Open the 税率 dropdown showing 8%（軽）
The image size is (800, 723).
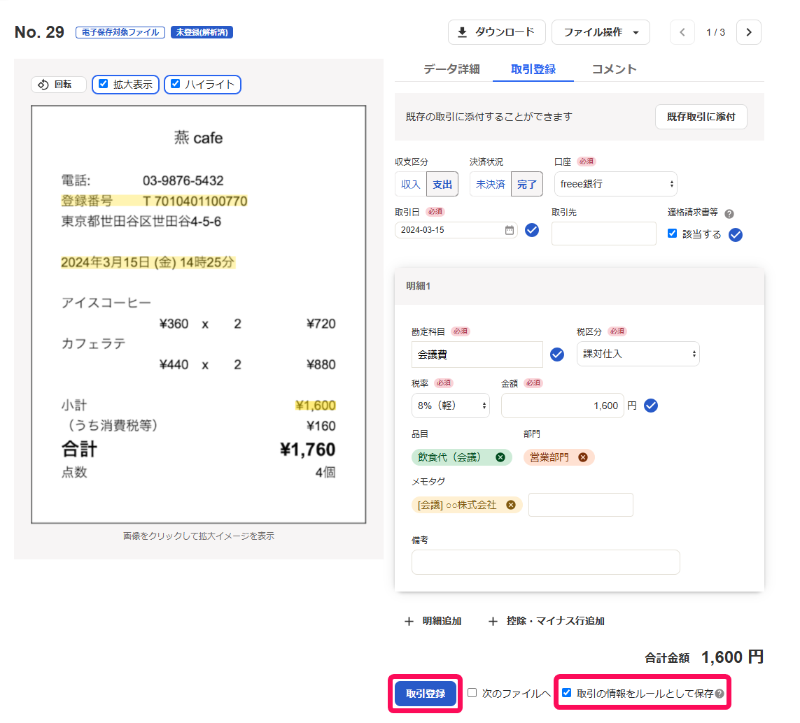coord(451,406)
